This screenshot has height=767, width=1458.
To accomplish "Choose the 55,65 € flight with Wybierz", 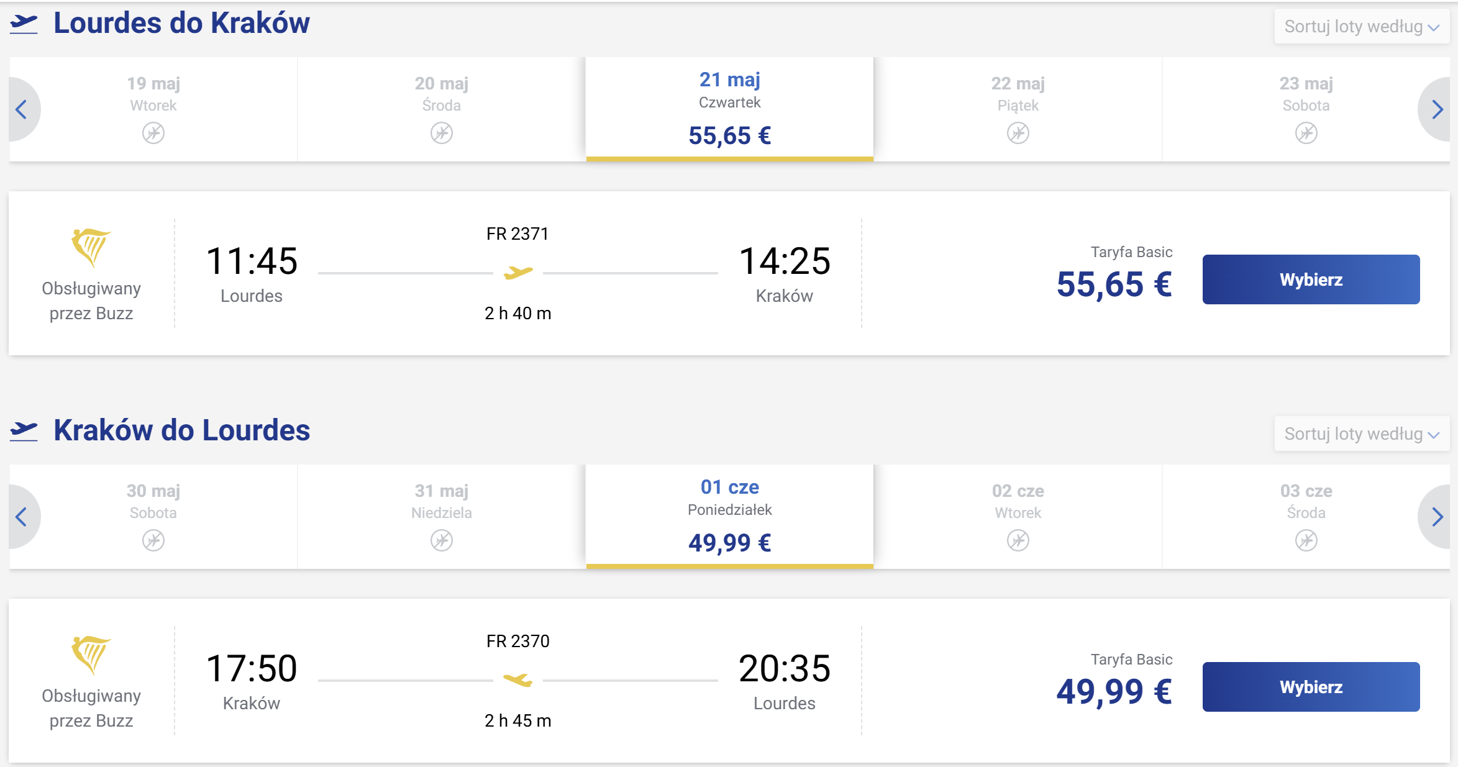I will pos(1311,279).
